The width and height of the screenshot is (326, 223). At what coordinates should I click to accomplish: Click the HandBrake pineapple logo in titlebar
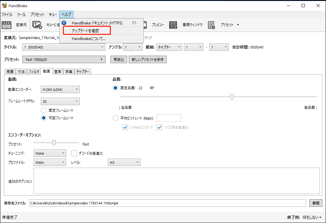5,6
